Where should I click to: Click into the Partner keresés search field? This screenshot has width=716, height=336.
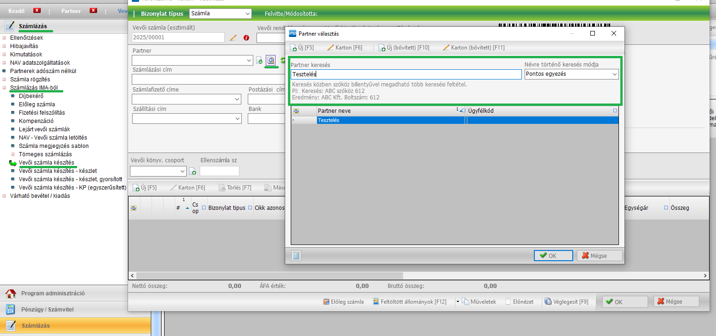(x=406, y=74)
